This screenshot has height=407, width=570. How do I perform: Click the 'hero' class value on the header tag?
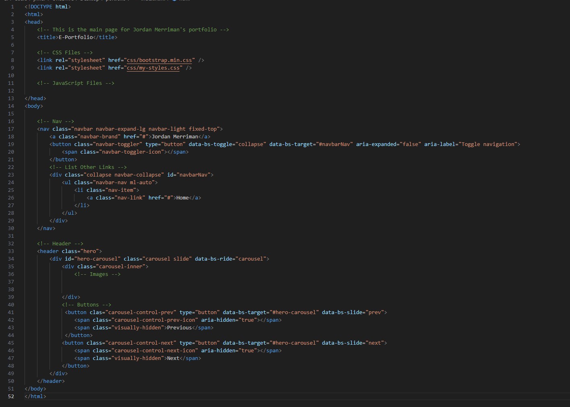90,251
